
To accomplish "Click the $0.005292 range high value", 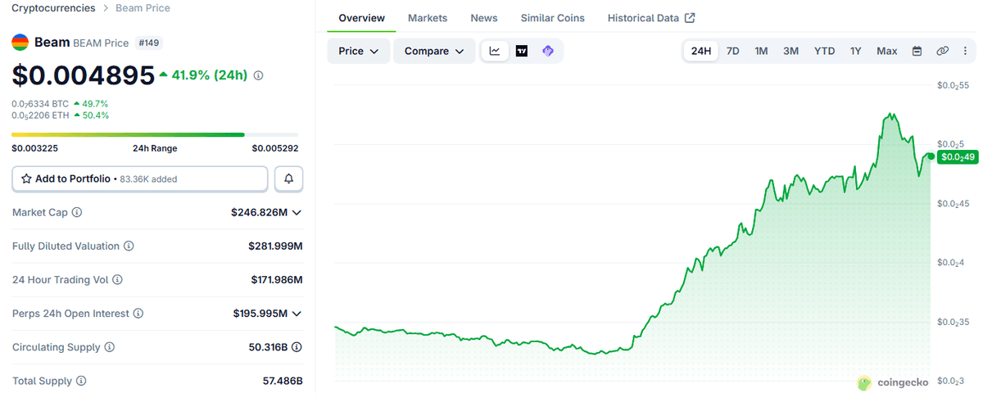I will [275, 148].
